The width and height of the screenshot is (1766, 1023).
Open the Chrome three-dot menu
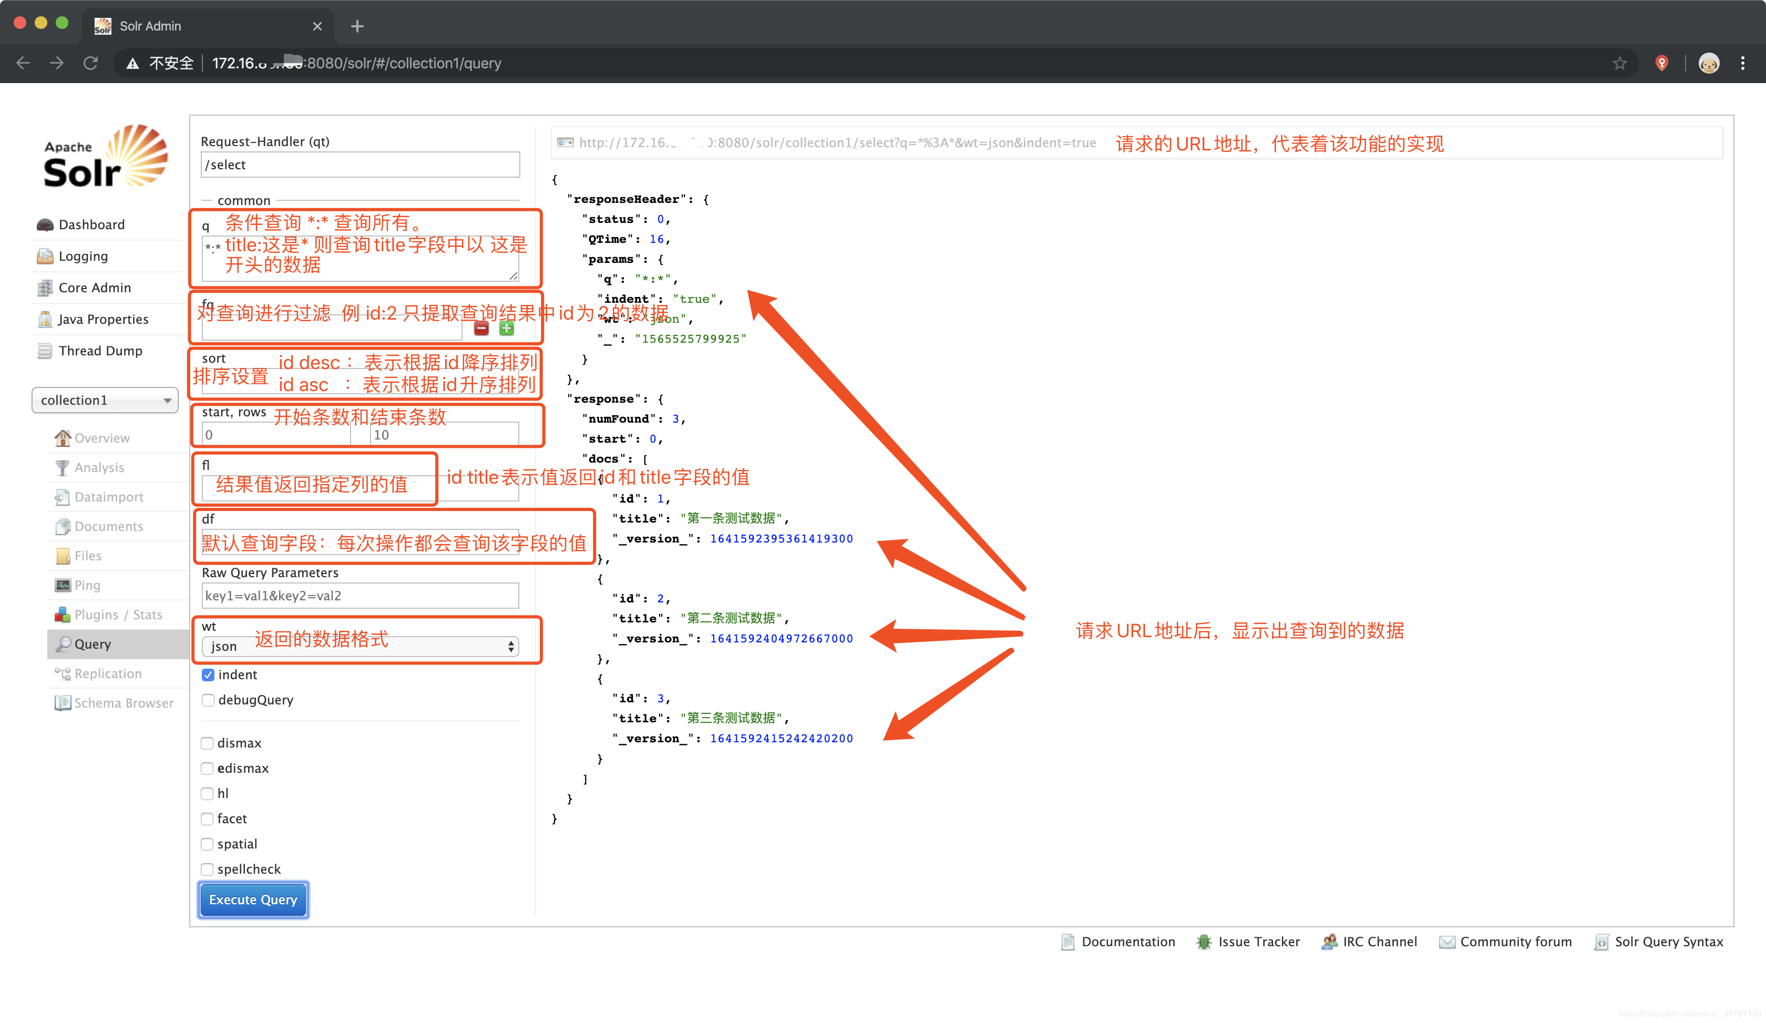(1742, 63)
